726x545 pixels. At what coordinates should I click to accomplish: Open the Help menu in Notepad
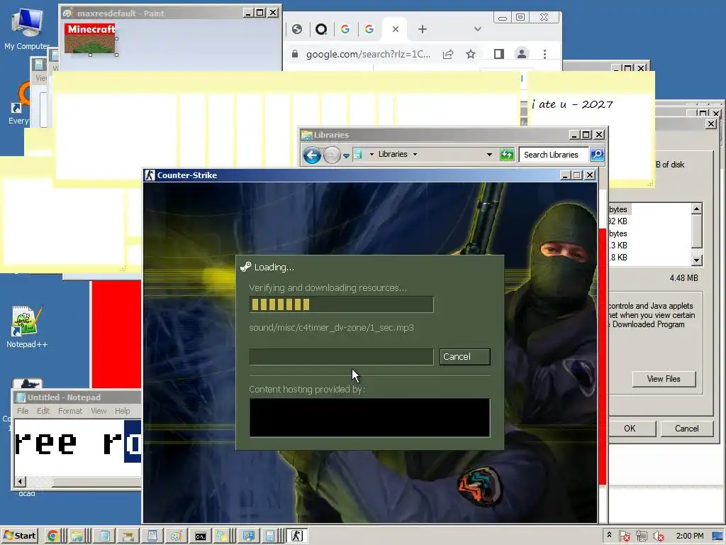122,411
